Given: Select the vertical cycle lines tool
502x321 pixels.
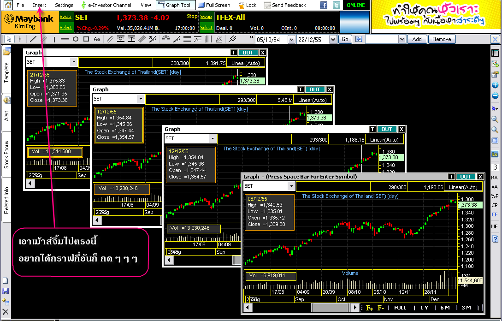Looking at the screenshot, I should click(208, 39).
